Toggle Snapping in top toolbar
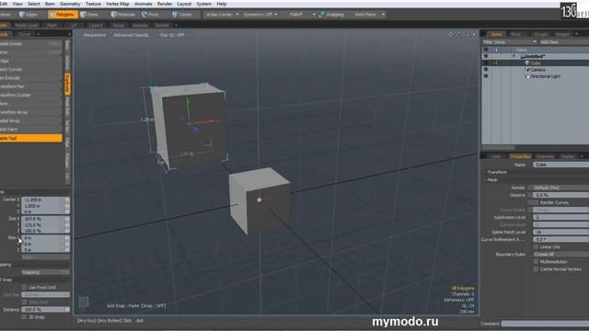589x331 pixels. [331, 15]
